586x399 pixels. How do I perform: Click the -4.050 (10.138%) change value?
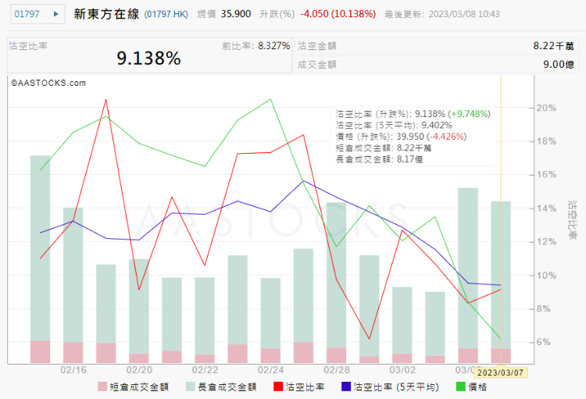pos(338,14)
